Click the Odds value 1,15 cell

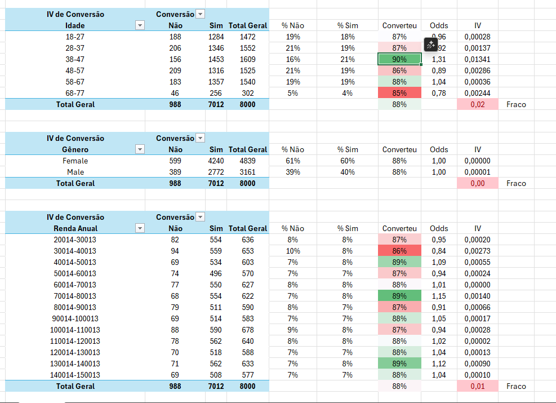click(x=439, y=296)
